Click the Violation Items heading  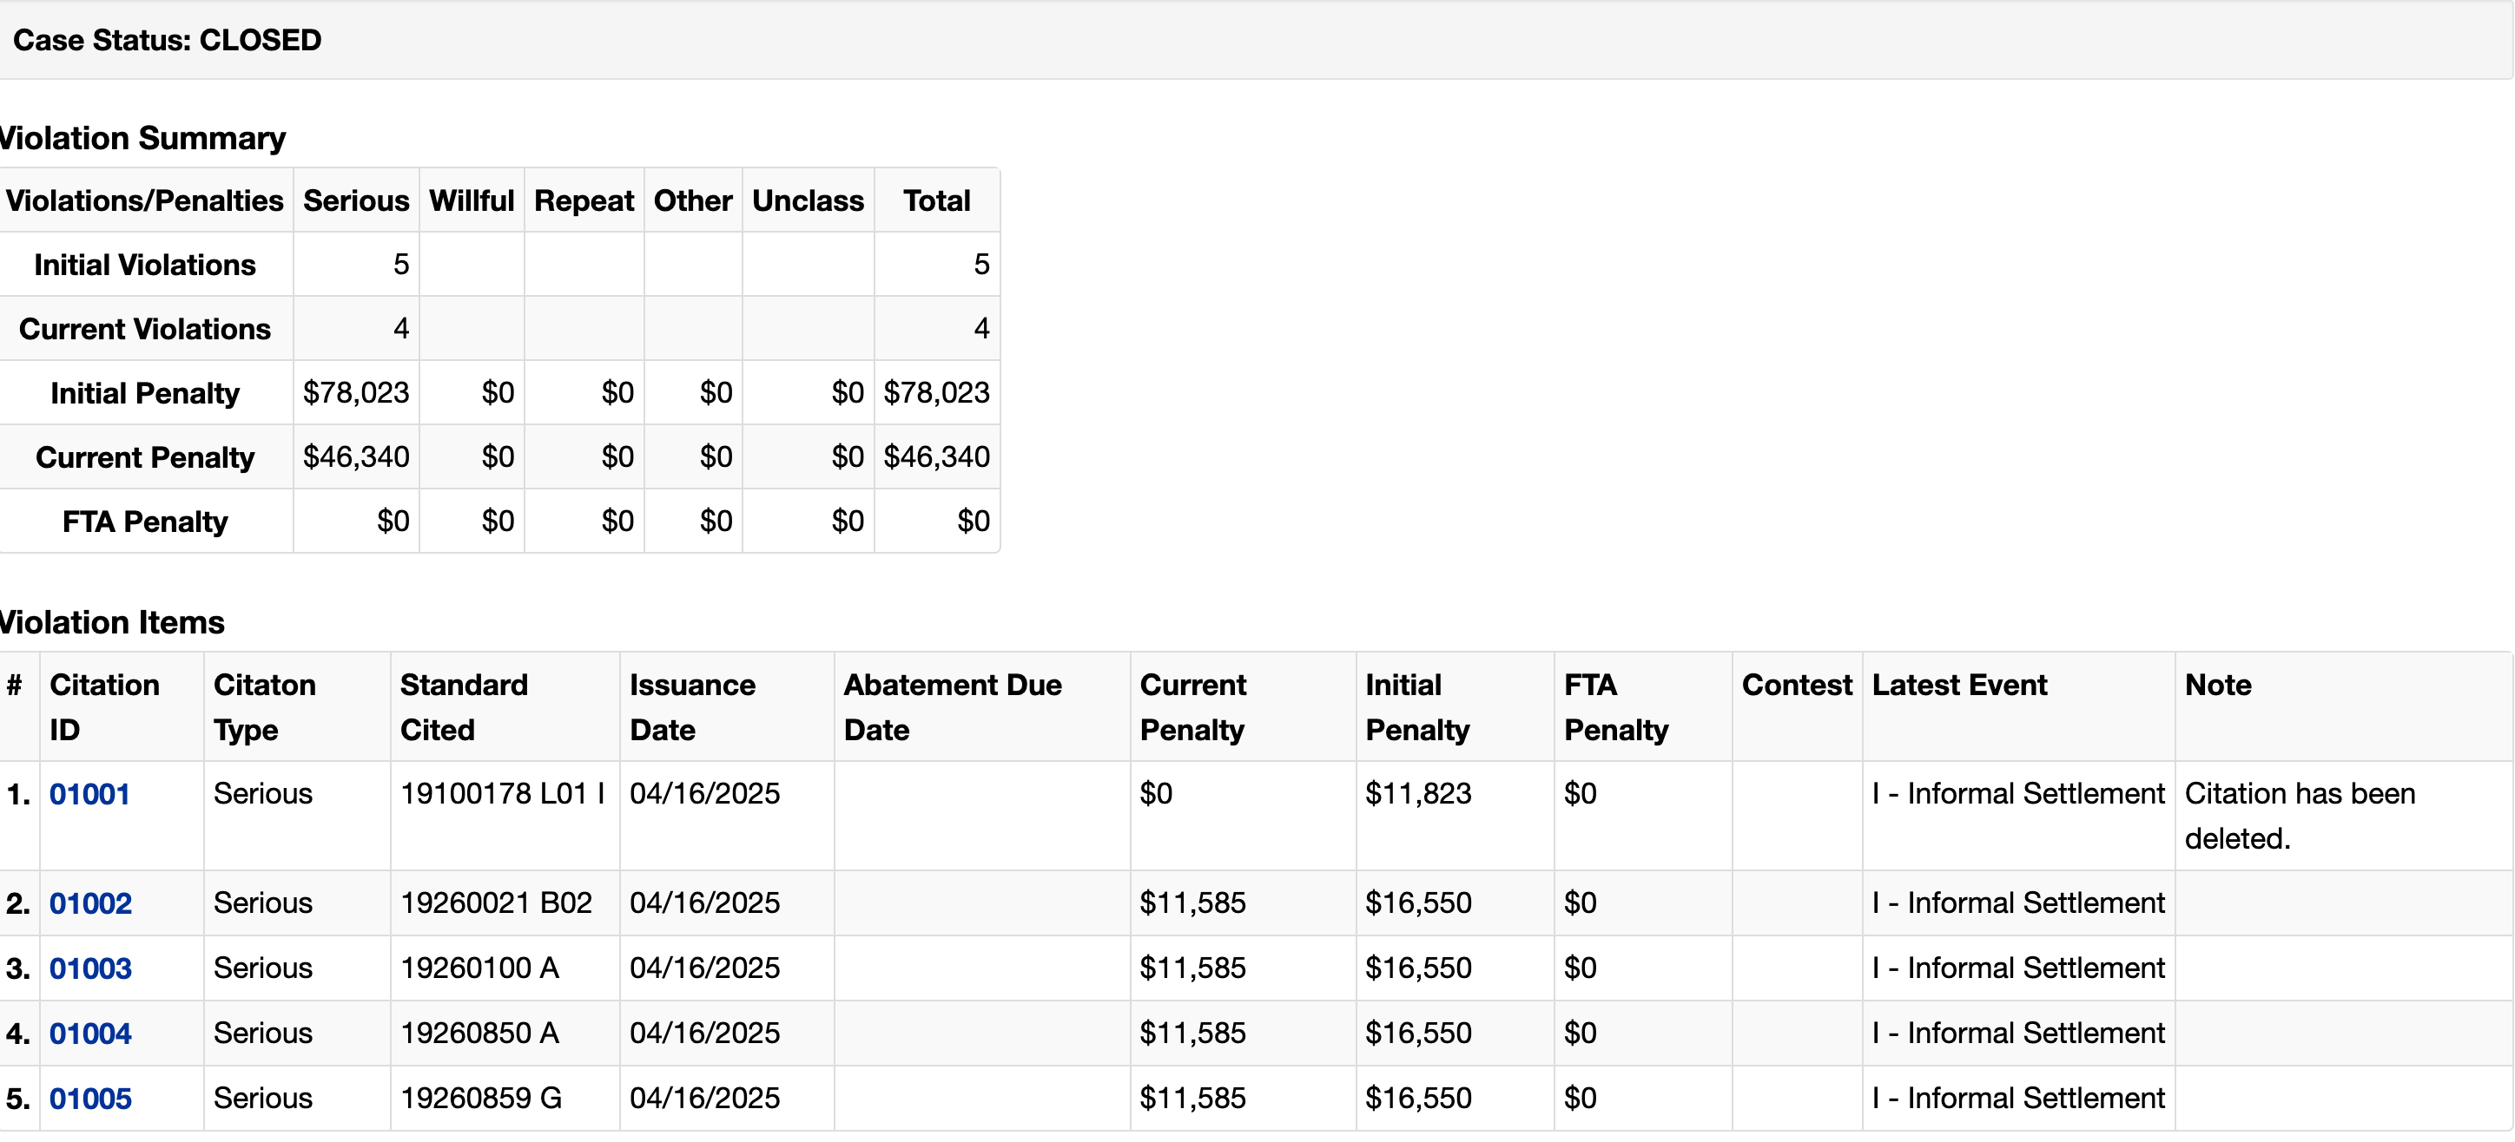point(112,622)
